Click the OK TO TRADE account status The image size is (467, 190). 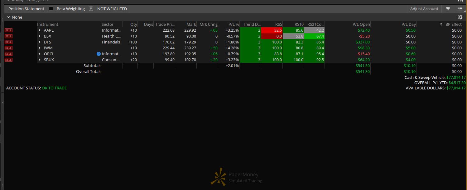pos(54,88)
